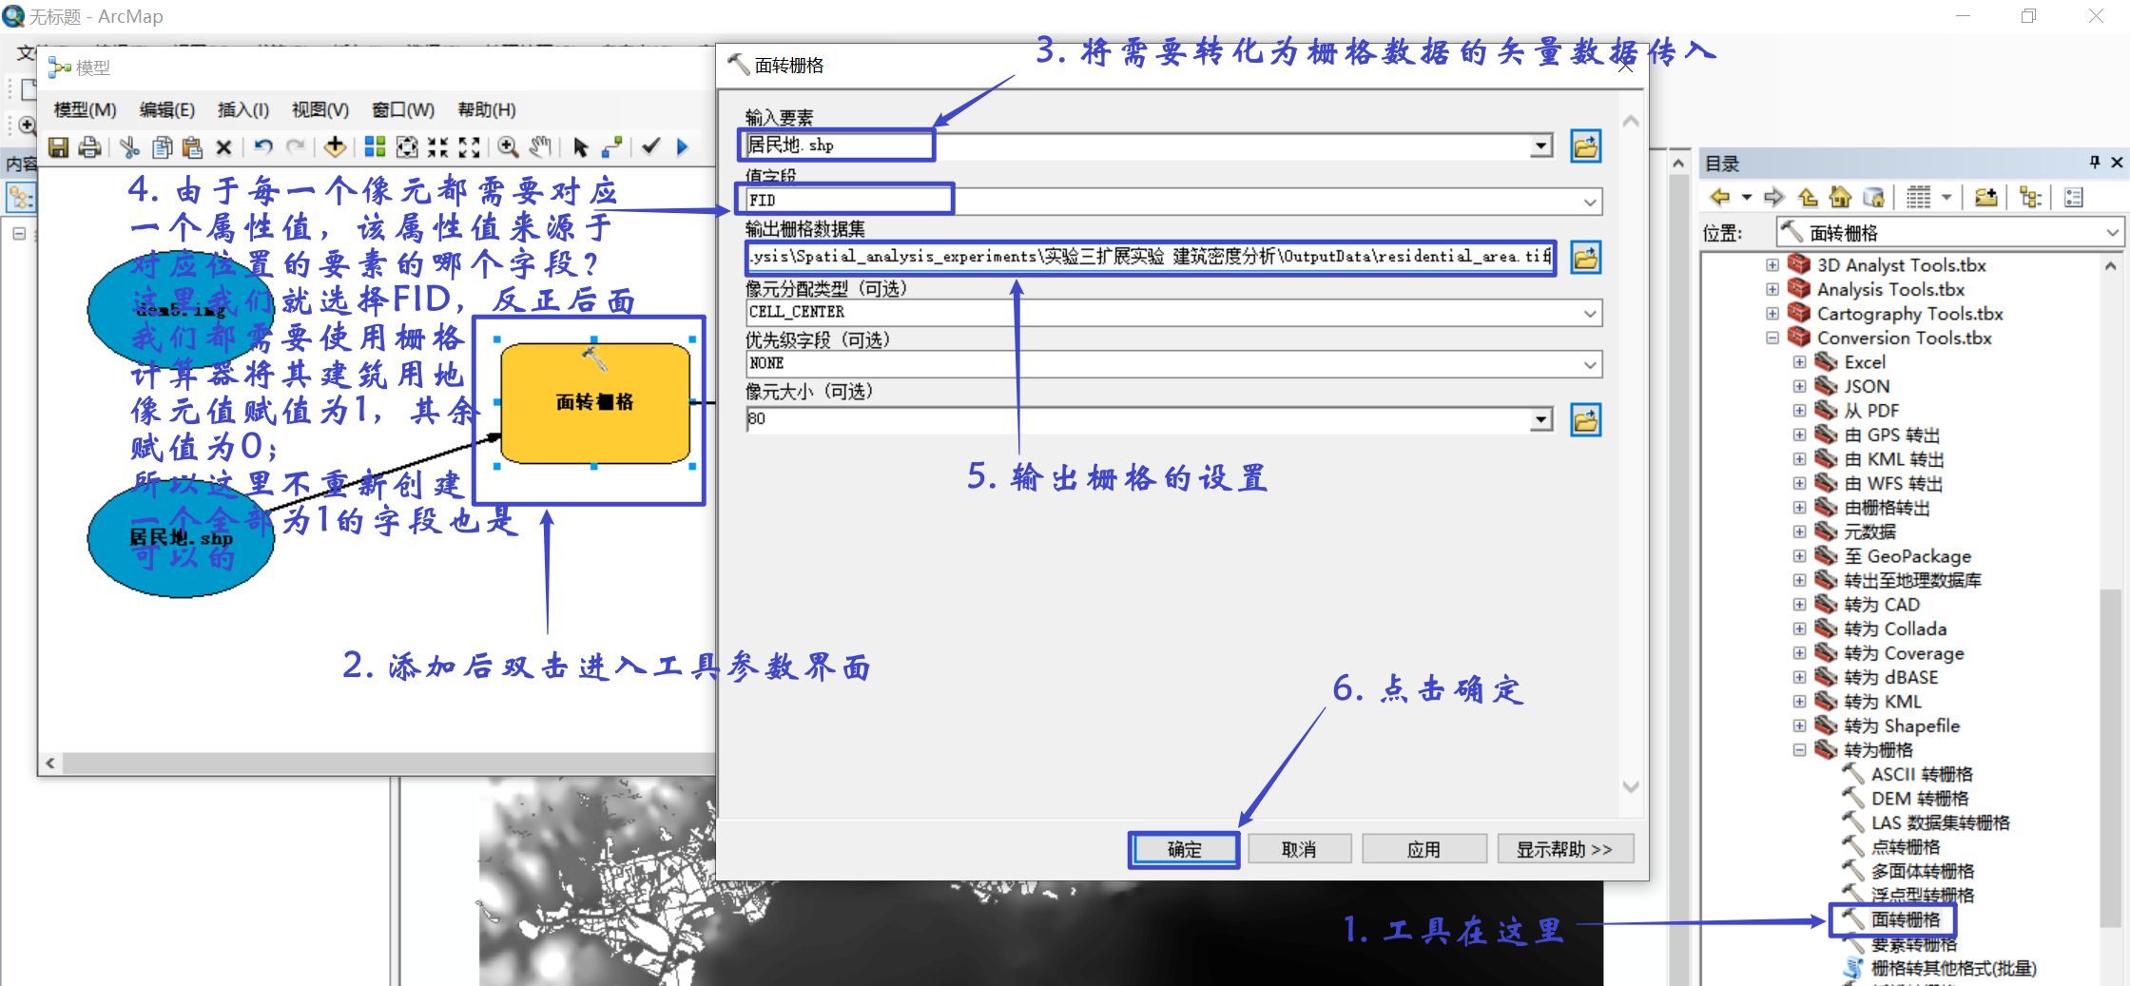This screenshot has height=986, width=2130.
Task: Run the model with the blue play icon
Action: point(683,147)
